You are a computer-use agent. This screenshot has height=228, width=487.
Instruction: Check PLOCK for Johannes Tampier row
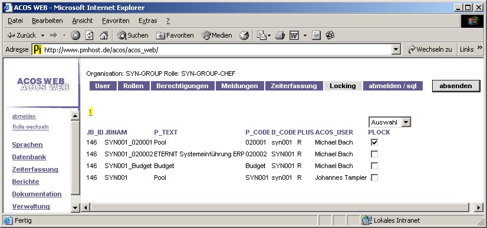point(374,177)
